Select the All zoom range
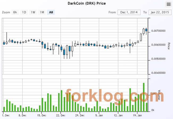This screenshot has width=173, height=119. (x=51, y=12)
